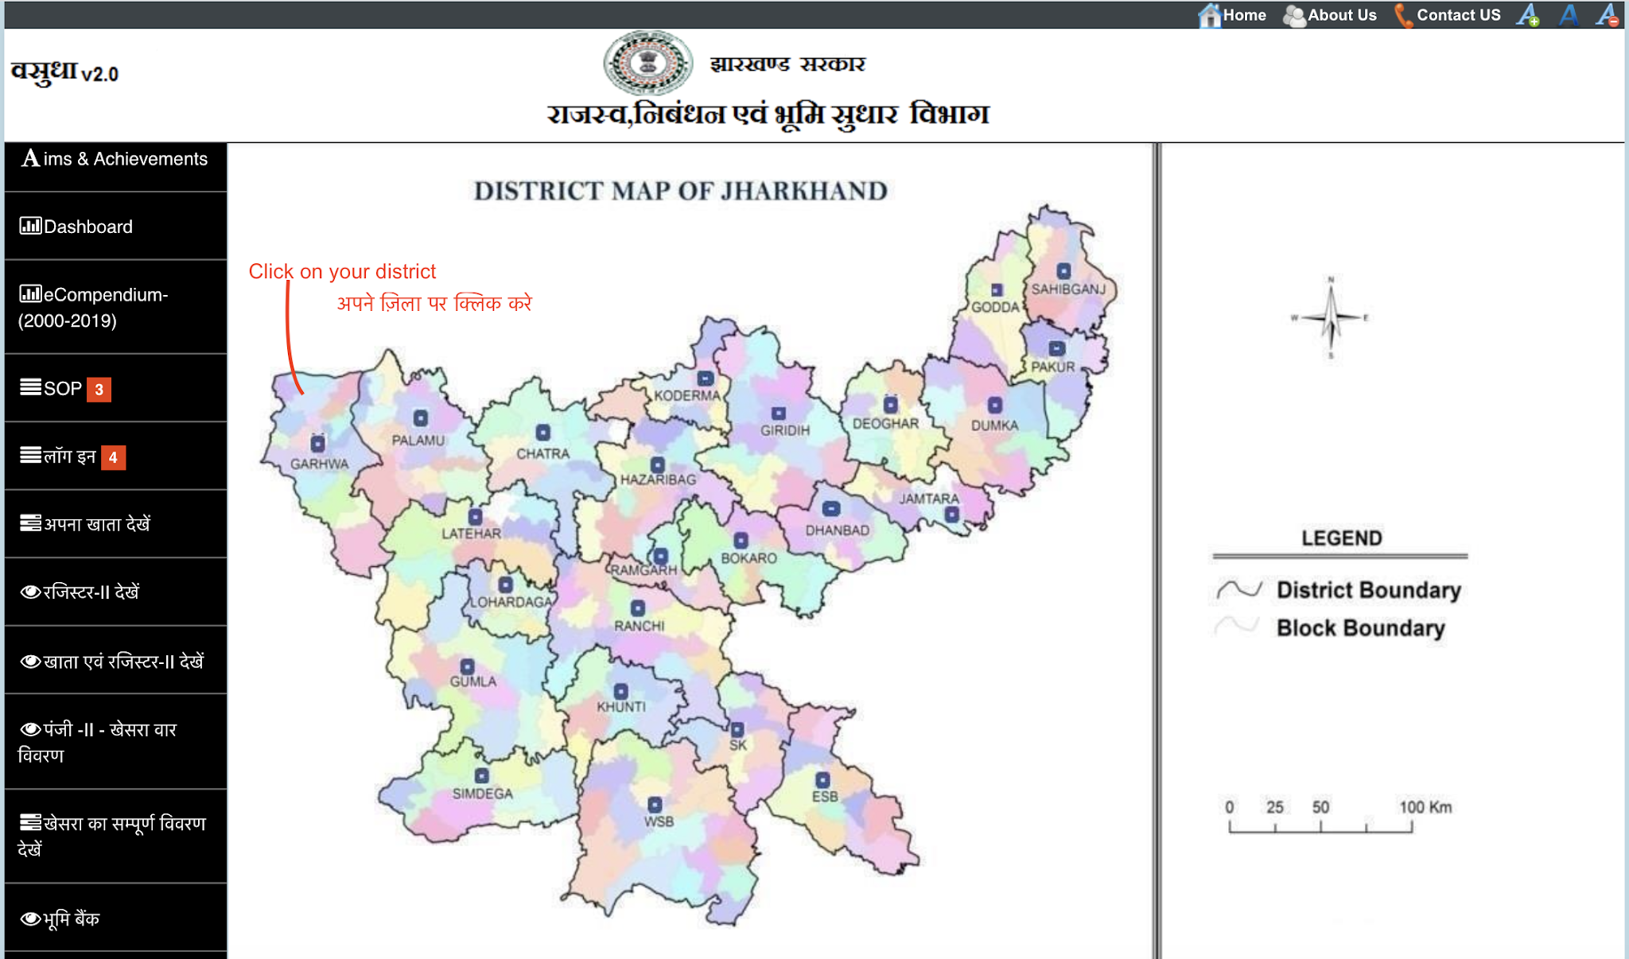Screen dimensions: 1629x959
Task: Click the default font size icon
Action: [1568, 15]
